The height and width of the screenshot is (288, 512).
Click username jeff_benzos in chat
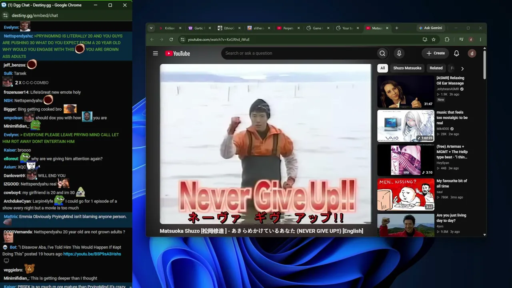coord(14,65)
